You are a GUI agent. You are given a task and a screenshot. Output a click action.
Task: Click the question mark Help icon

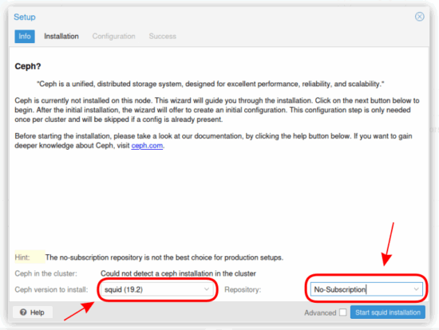[x=23, y=312]
